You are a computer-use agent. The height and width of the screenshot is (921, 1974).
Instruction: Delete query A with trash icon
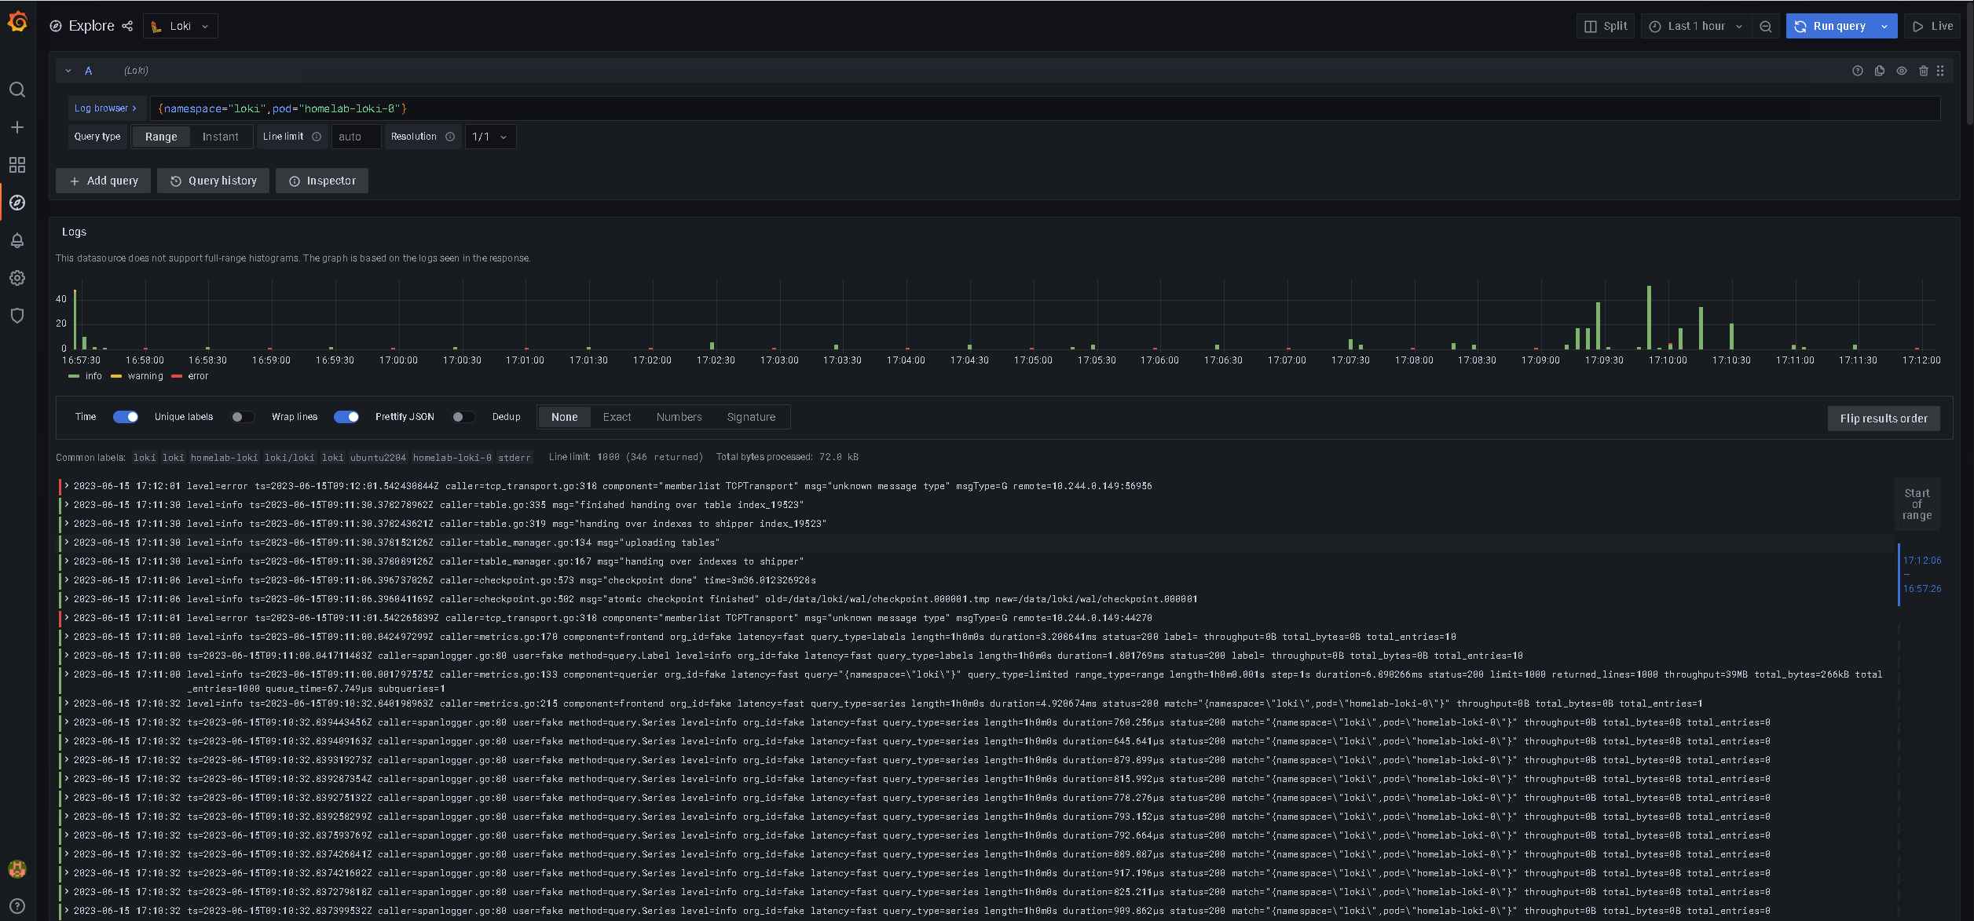tap(1923, 71)
